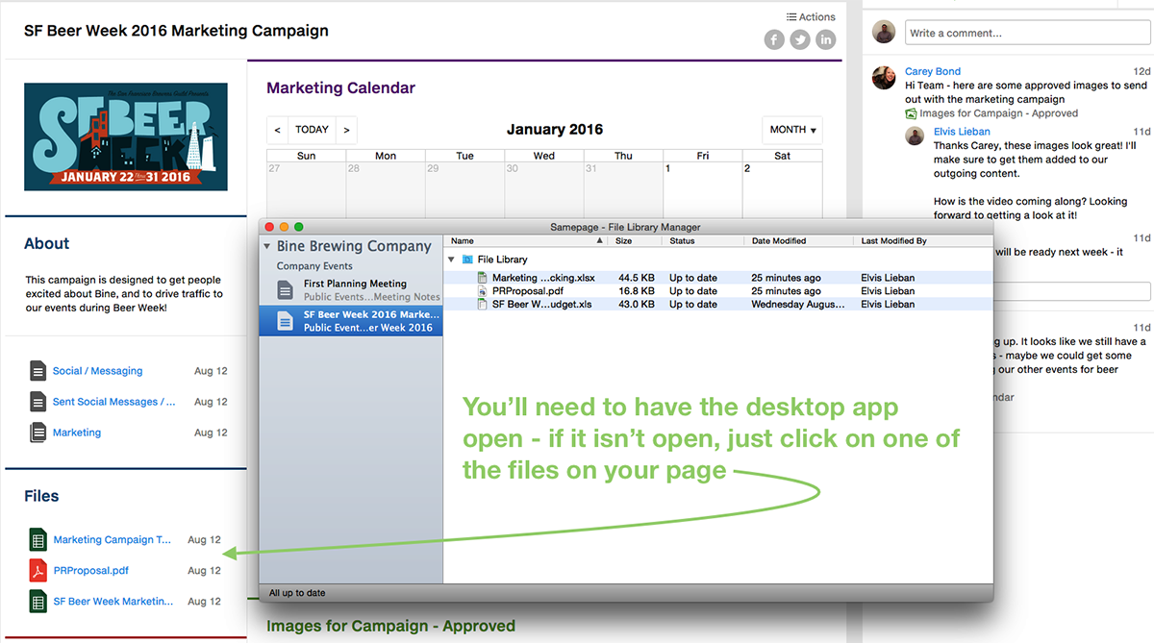The height and width of the screenshot is (643, 1154).
Task: Open the Actions menu
Action: [x=811, y=16]
